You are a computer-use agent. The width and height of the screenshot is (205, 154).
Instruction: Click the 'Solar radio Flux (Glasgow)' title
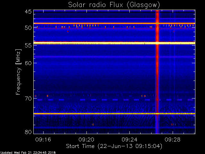[x=114, y=5]
